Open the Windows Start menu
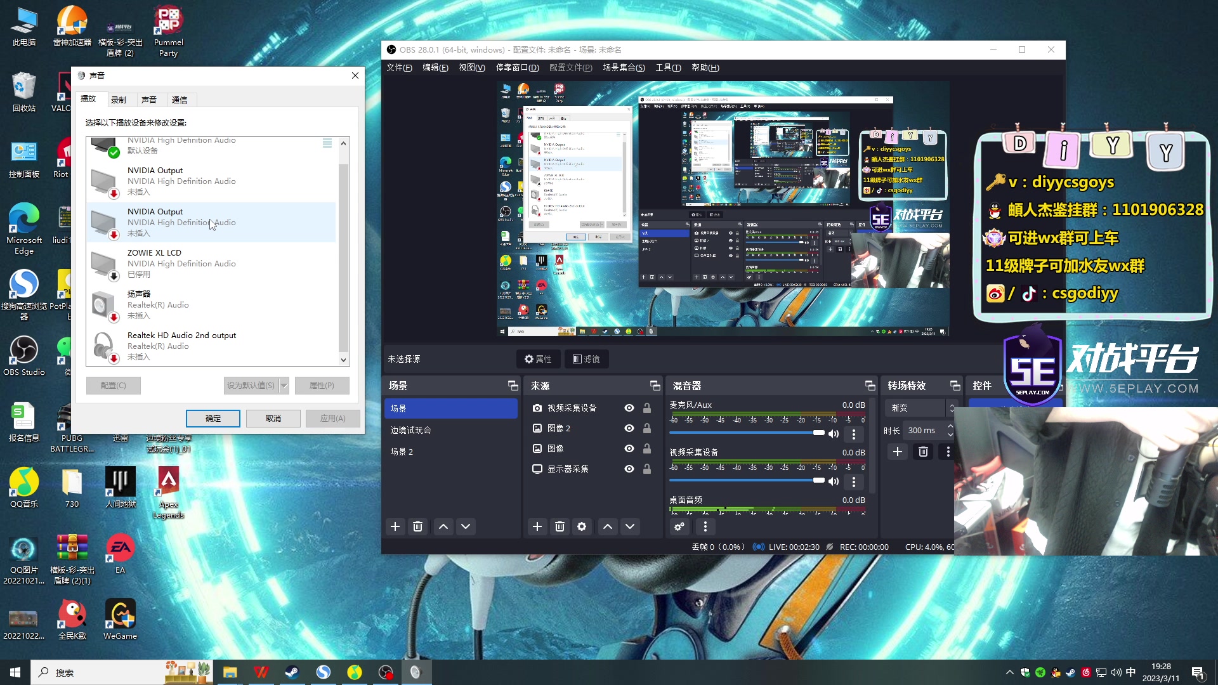The image size is (1218, 685). pos(15,672)
